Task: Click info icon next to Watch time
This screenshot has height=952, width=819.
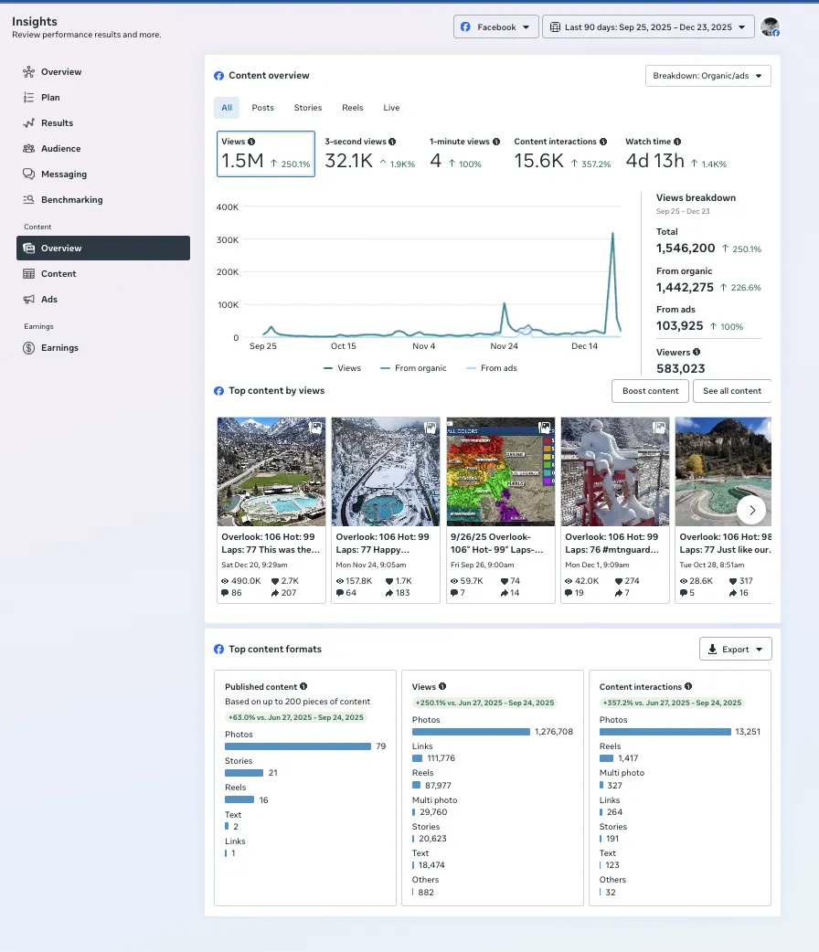Action: (677, 142)
